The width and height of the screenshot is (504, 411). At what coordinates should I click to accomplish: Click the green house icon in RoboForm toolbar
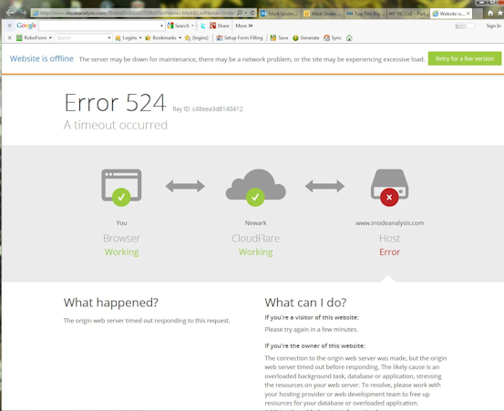(349, 38)
